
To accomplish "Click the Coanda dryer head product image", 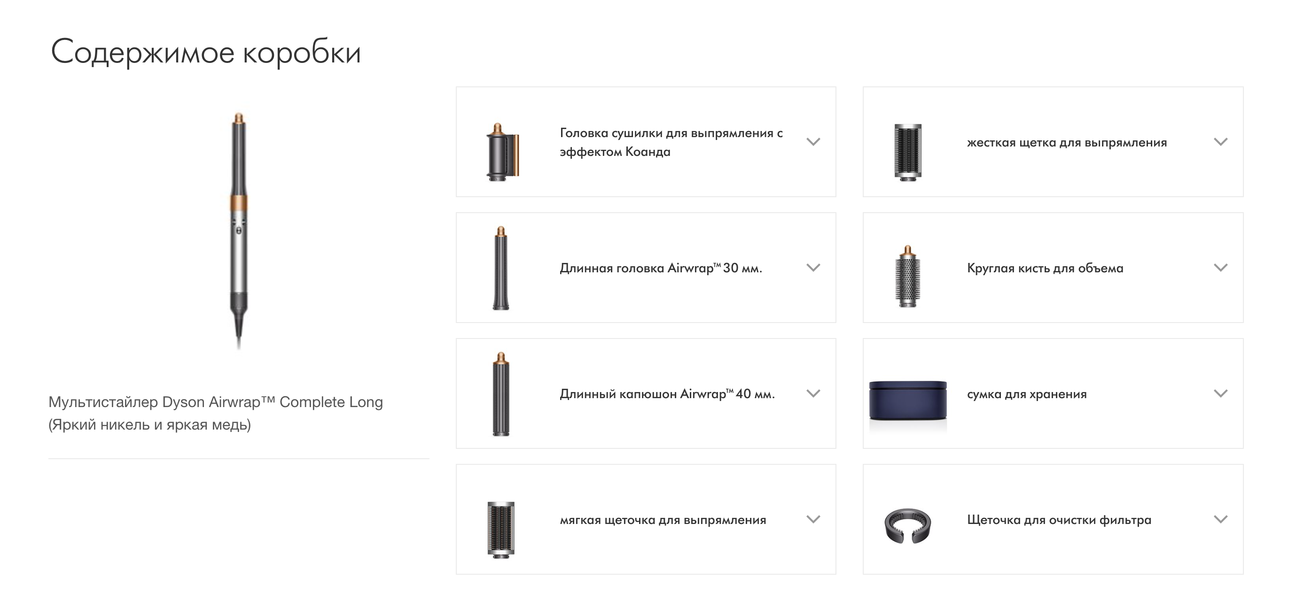I will (x=501, y=153).
